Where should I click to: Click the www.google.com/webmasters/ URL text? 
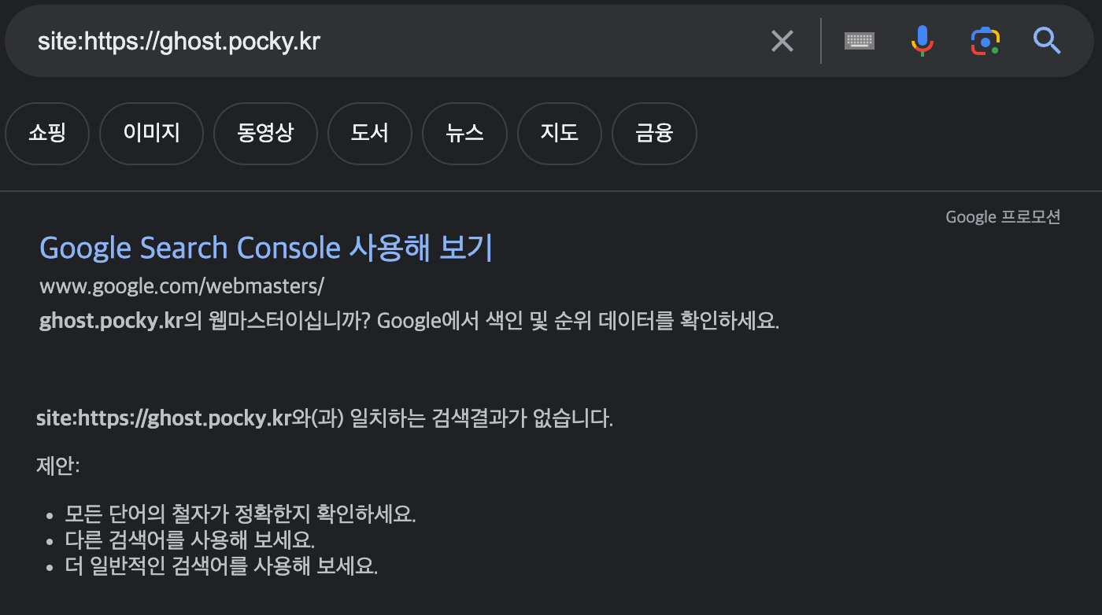click(x=182, y=286)
